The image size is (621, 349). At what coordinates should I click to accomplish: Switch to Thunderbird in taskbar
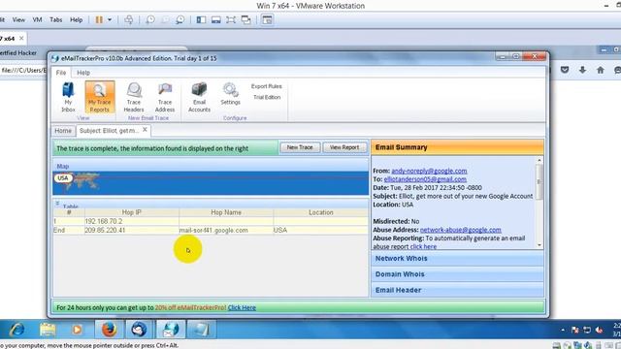(139, 330)
